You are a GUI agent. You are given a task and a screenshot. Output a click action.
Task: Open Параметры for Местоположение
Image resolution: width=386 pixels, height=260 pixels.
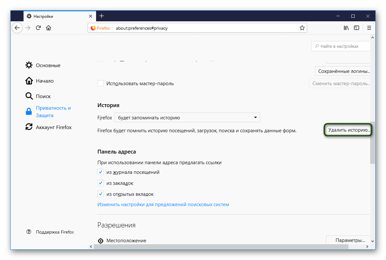[348, 240]
